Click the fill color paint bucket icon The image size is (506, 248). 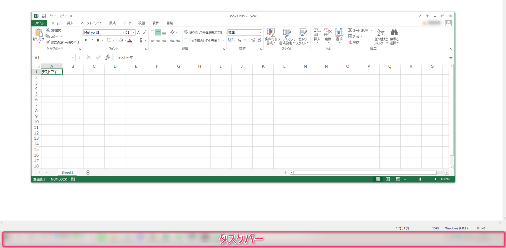point(121,40)
